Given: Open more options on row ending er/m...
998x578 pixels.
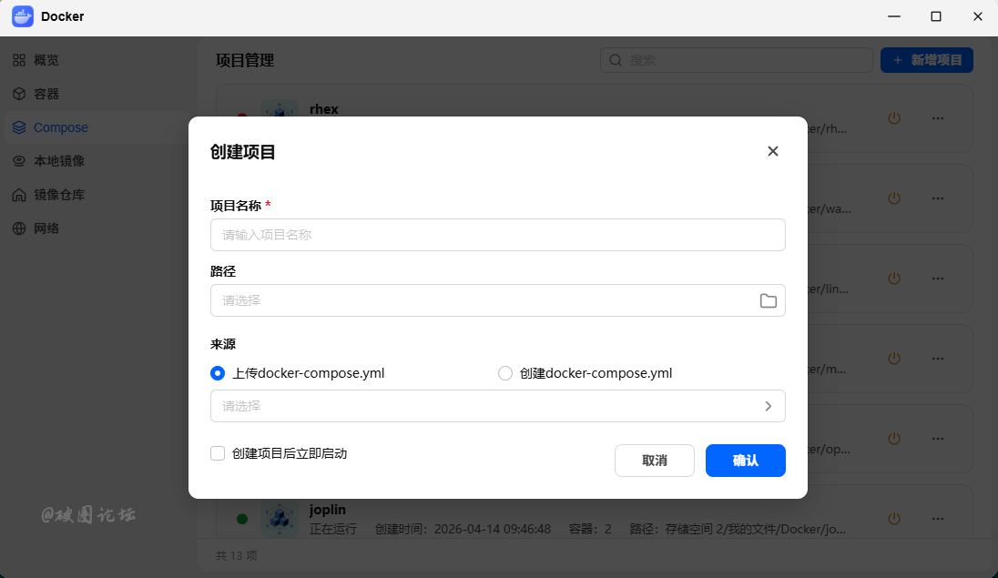Looking at the screenshot, I should [x=938, y=359].
